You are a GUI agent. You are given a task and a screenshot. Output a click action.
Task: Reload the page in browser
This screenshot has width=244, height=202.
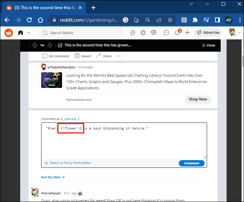29,20
